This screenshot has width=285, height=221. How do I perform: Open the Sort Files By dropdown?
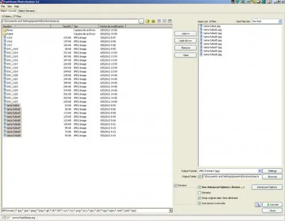click(x=280, y=22)
